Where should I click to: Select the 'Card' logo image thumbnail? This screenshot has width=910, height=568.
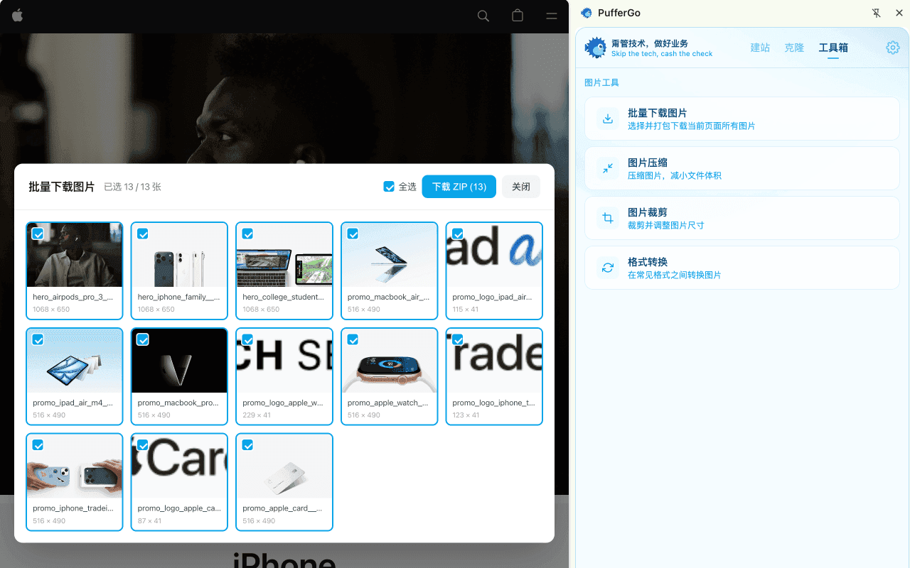click(180, 466)
